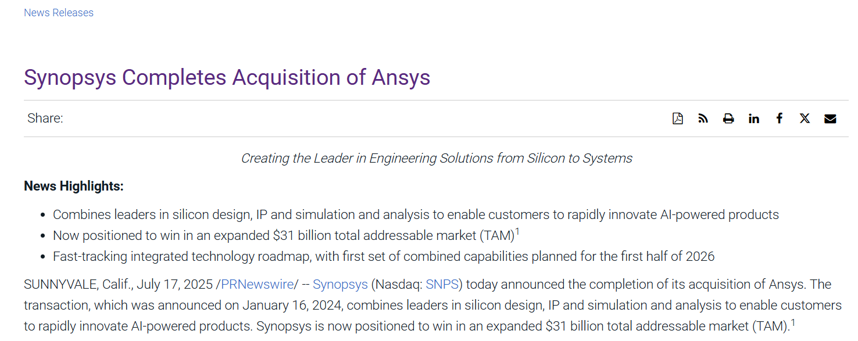The height and width of the screenshot is (341, 858).
Task: Download the release as PDF
Action: pos(678,119)
